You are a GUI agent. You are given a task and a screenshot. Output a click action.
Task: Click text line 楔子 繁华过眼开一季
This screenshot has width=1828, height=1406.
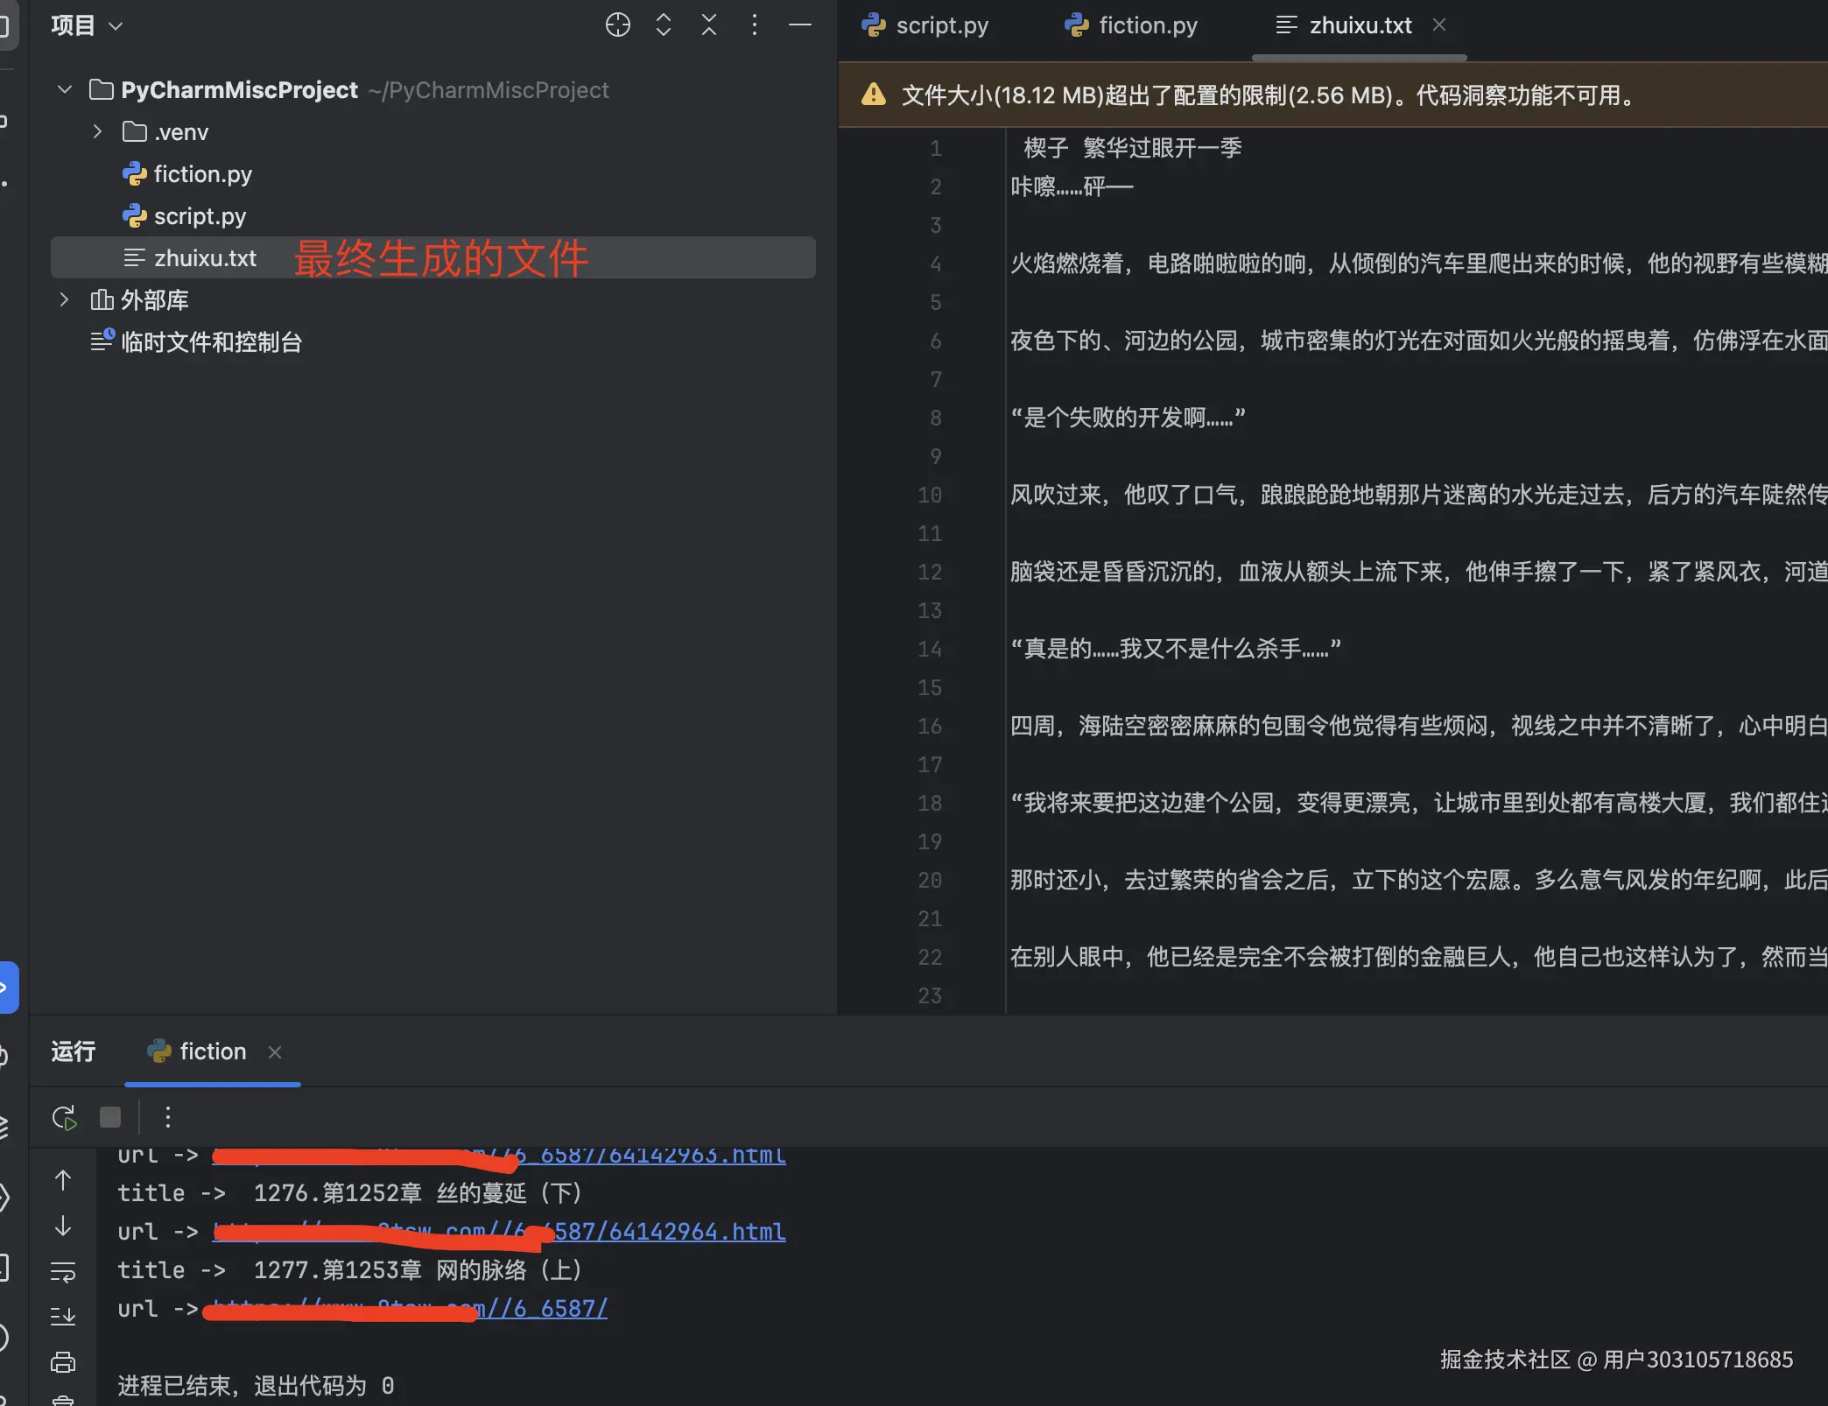coord(1133,147)
